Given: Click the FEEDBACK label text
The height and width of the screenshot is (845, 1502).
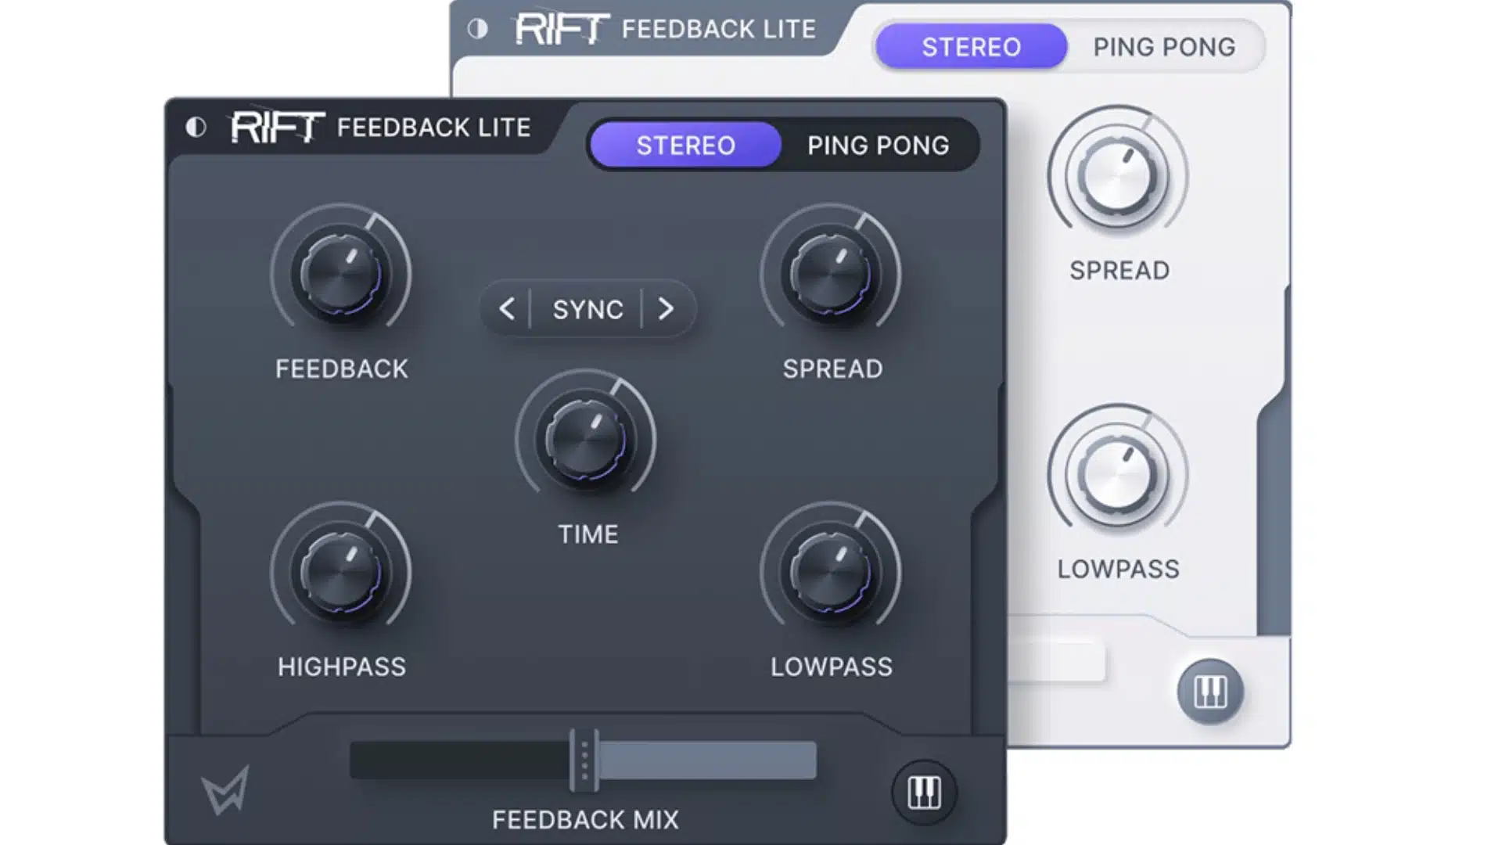Looking at the screenshot, I should (x=342, y=369).
